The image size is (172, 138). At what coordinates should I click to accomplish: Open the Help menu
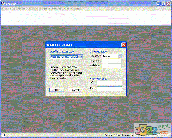coord(77,9)
